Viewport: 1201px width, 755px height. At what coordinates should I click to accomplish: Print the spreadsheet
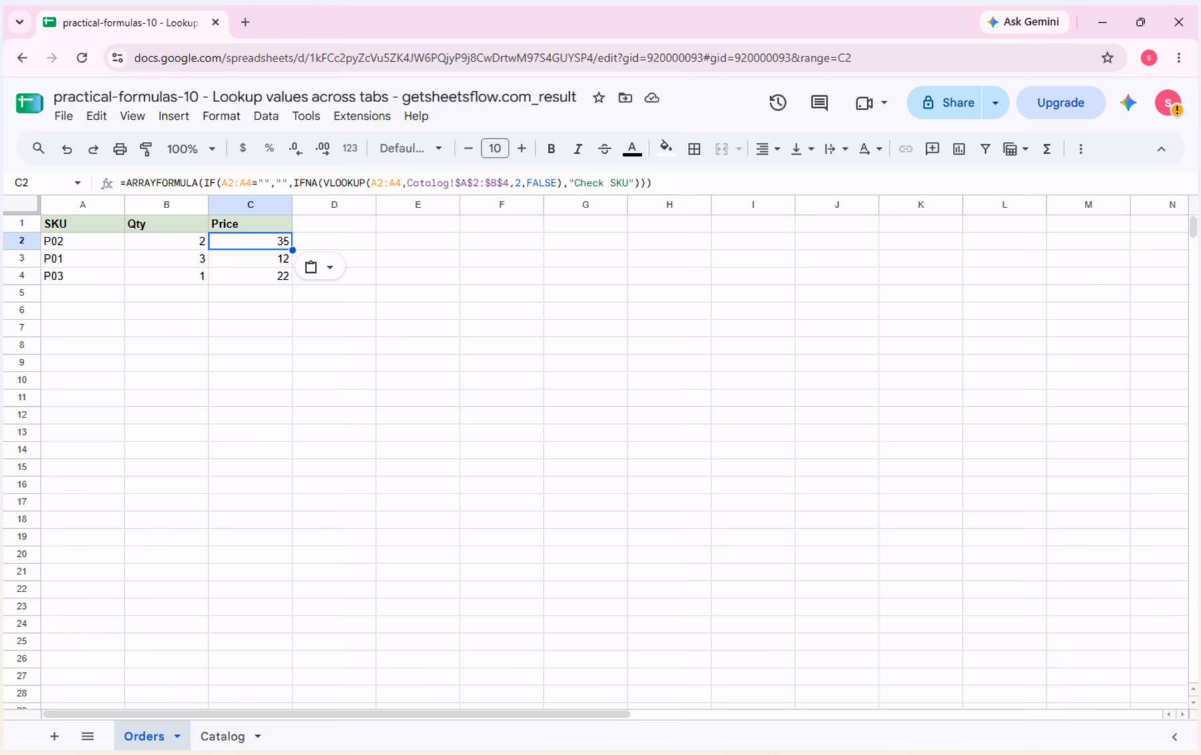tap(119, 149)
